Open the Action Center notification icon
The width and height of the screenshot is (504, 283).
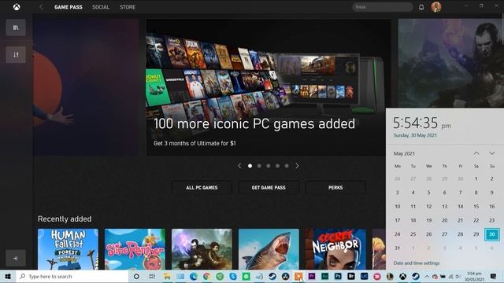[x=494, y=276]
